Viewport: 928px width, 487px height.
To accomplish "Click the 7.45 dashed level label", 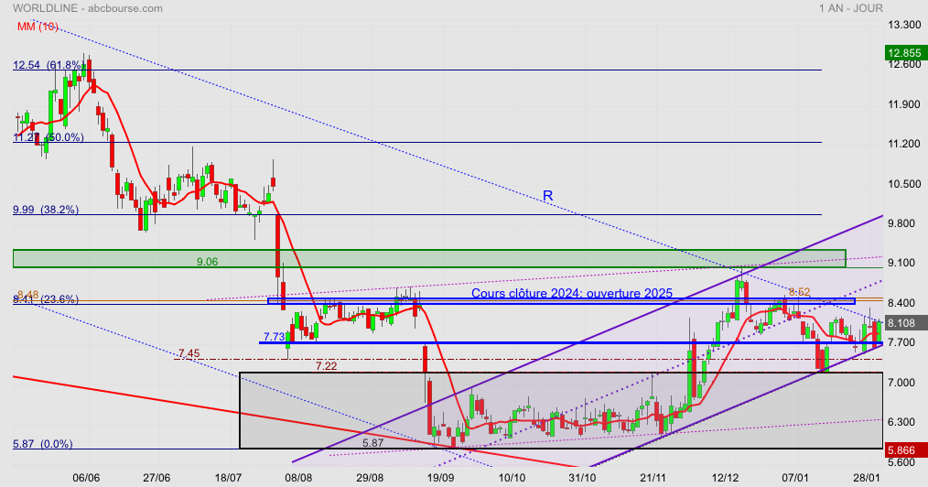I will (x=189, y=354).
